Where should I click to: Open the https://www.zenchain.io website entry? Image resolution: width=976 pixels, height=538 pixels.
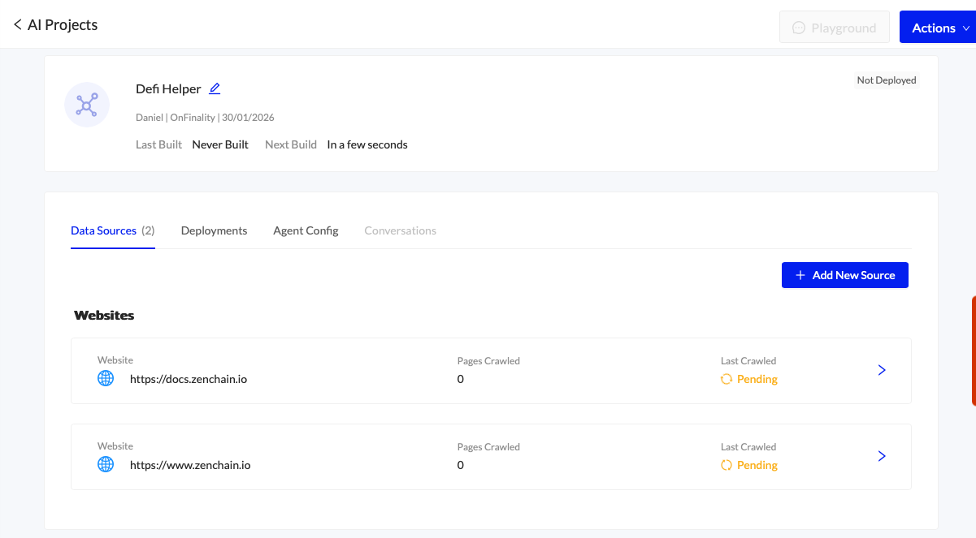tap(190, 465)
